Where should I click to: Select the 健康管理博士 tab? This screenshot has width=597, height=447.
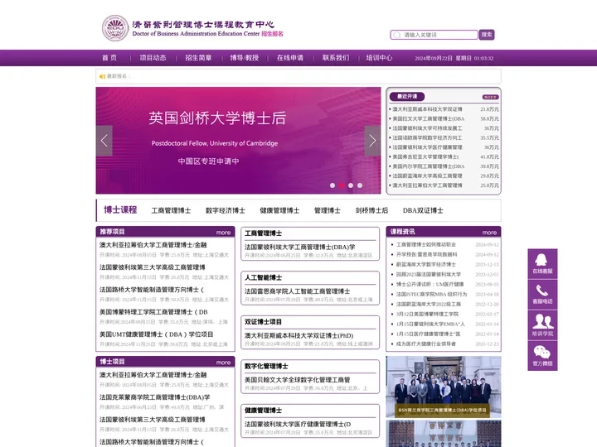click(x=279, y=210)
